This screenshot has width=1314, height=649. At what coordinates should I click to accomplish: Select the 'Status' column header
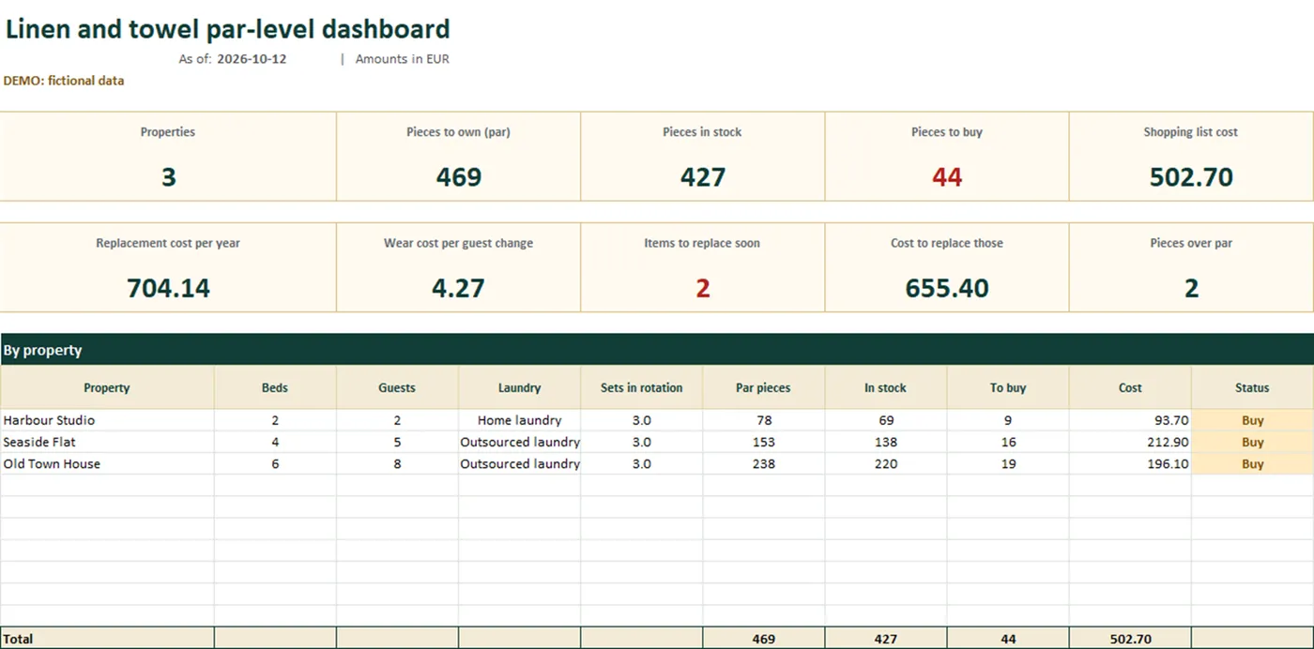tap(1252, 387)
